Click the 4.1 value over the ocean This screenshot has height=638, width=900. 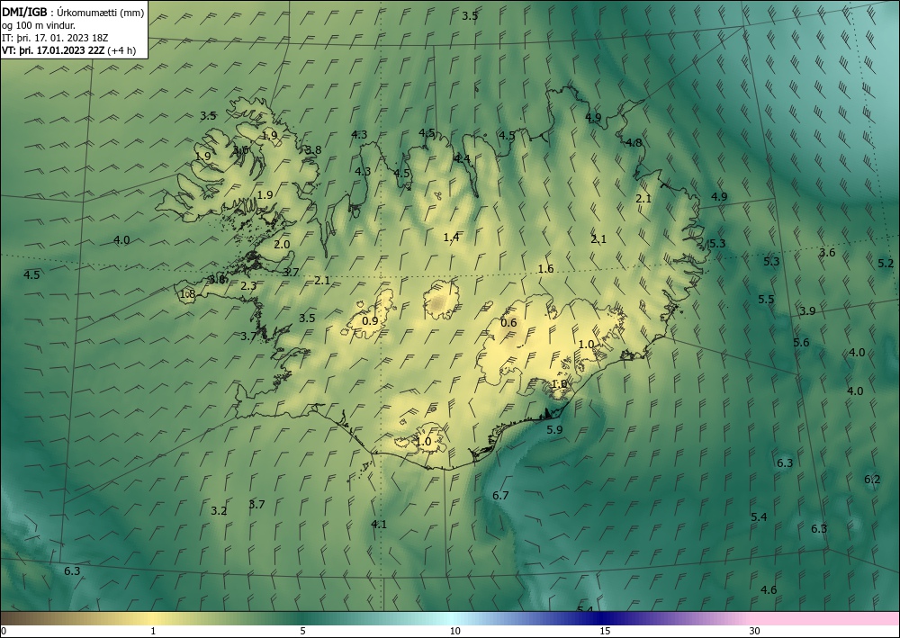tap(379, 524)
